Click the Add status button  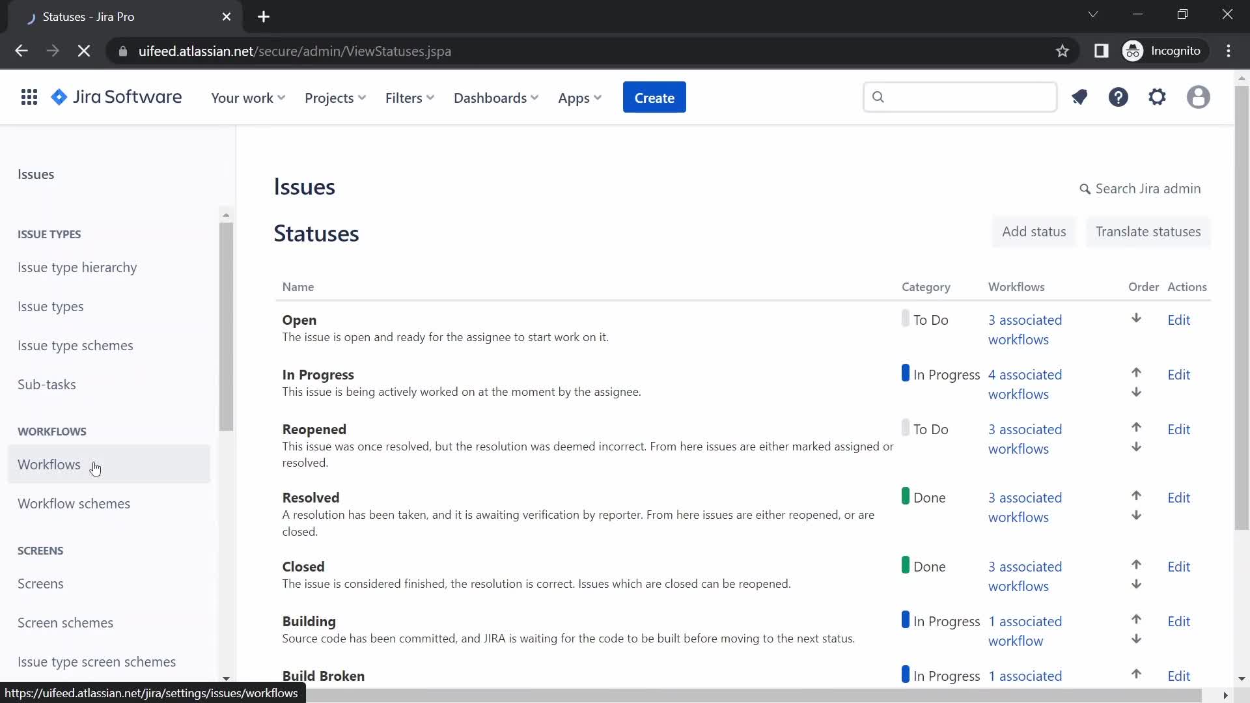[1035, 231]
